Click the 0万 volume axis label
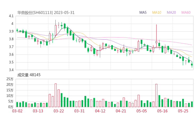 coord(11,107)
